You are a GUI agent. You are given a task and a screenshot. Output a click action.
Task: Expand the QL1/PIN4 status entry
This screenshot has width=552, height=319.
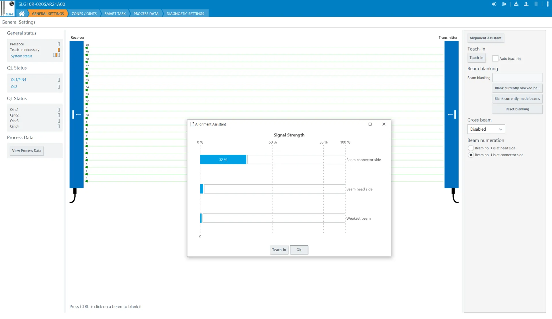tap(18, 80)
